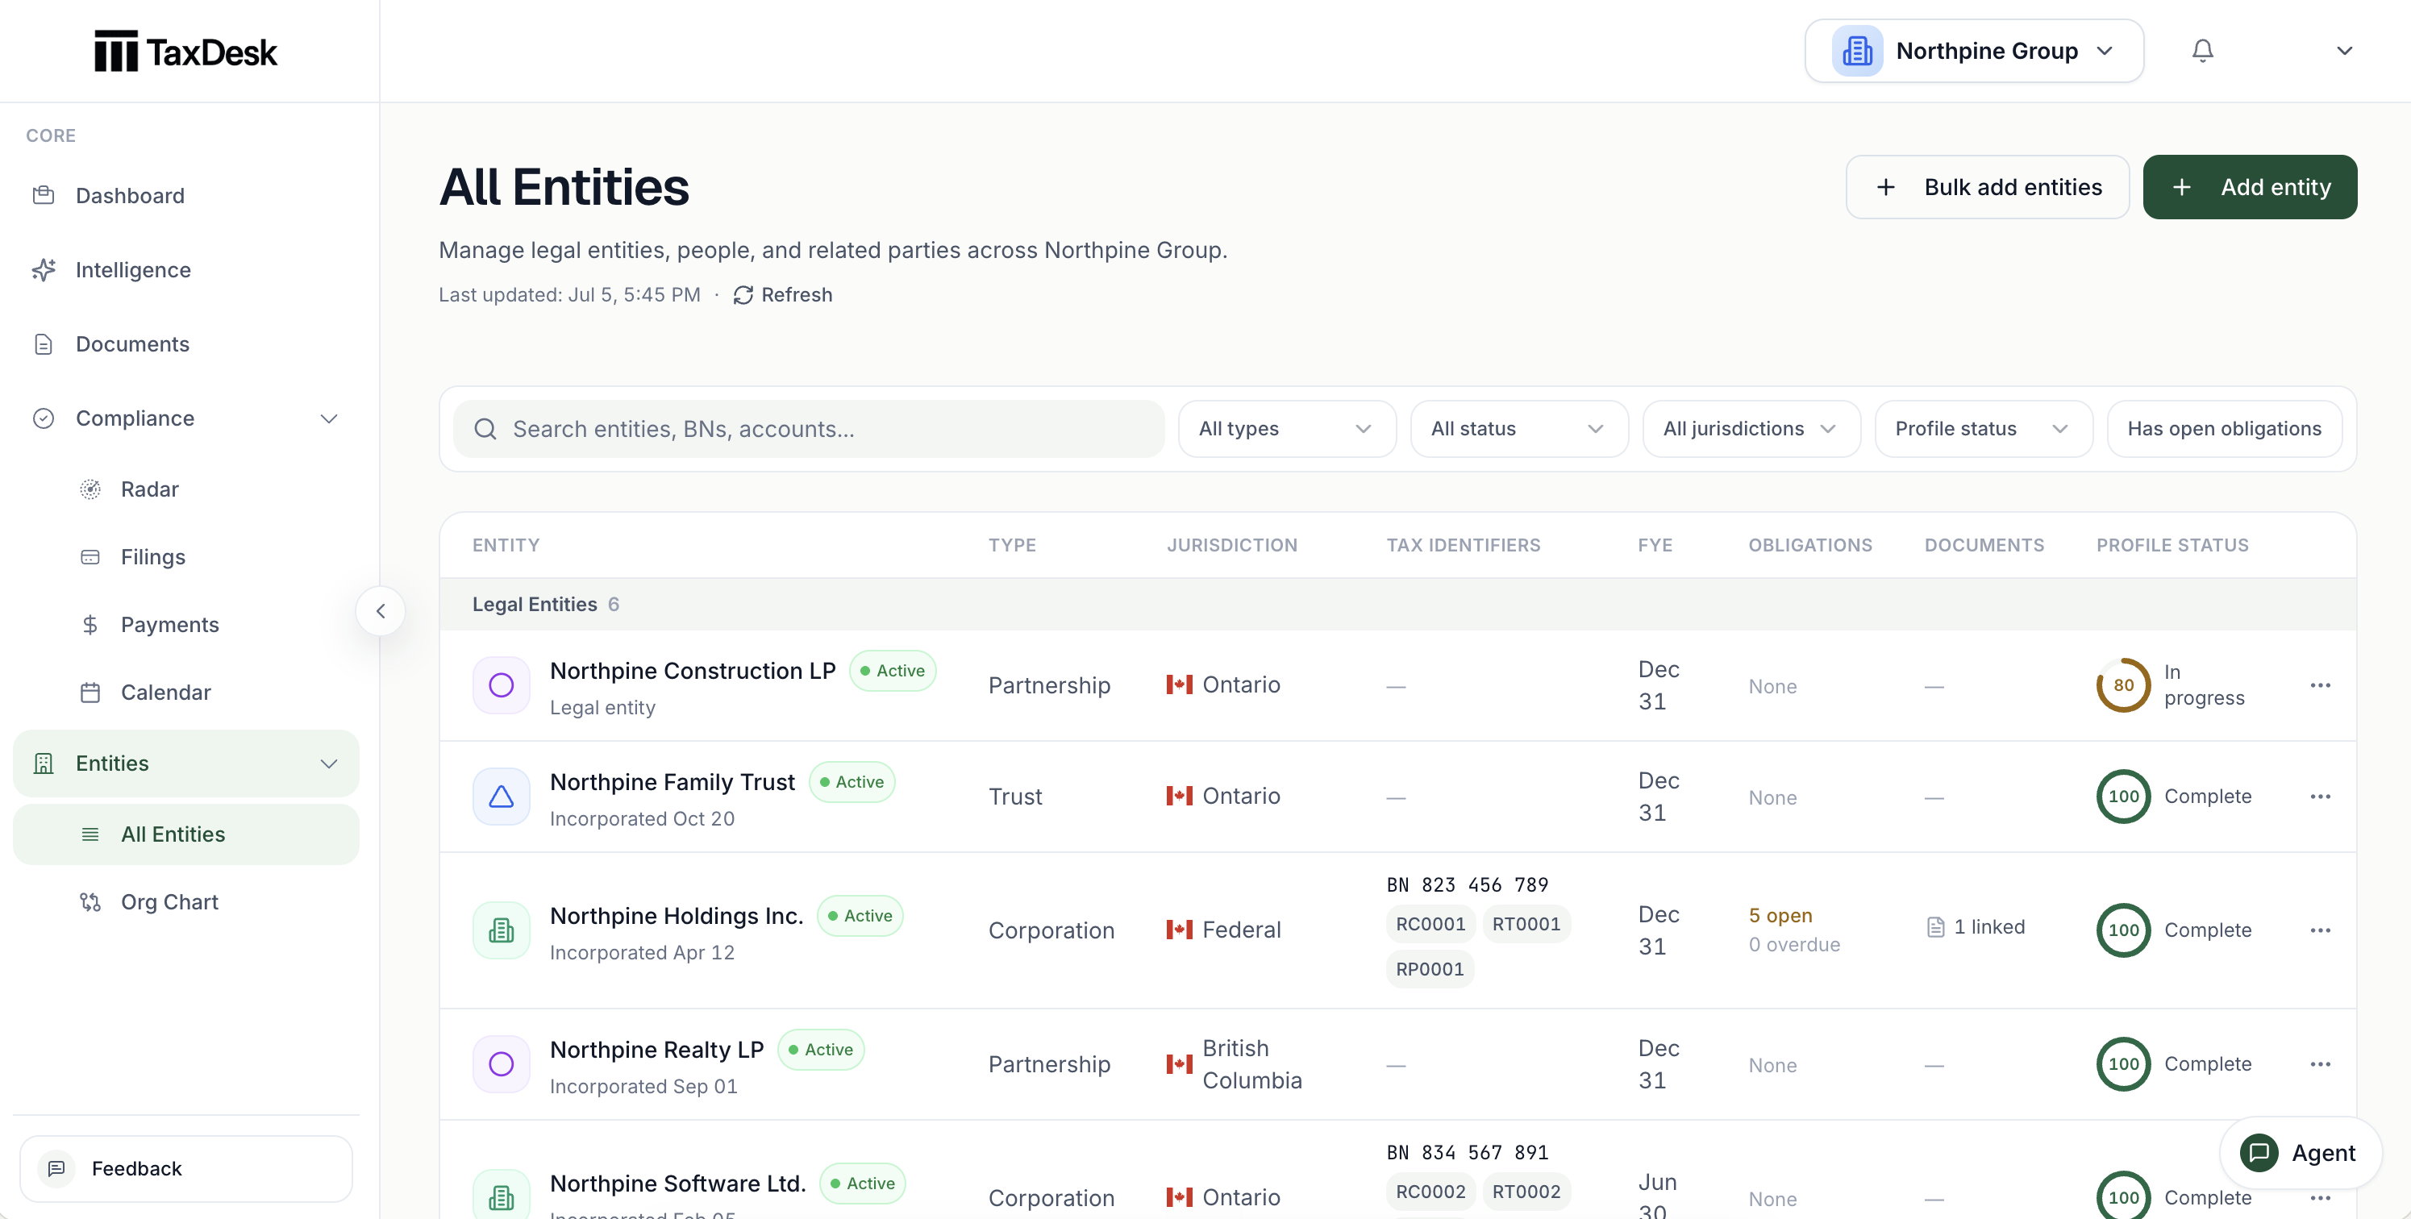Collapse the sidebar with arrow button
The height and width of the screenshot is (1219, 2411).
(x=380, y=611)
